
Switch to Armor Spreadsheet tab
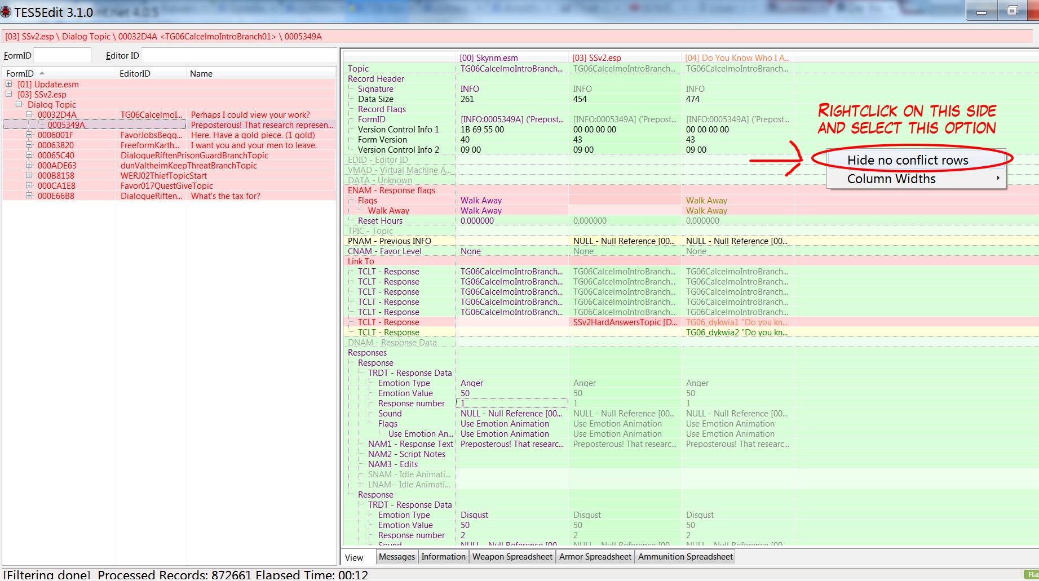pos(595,557)
